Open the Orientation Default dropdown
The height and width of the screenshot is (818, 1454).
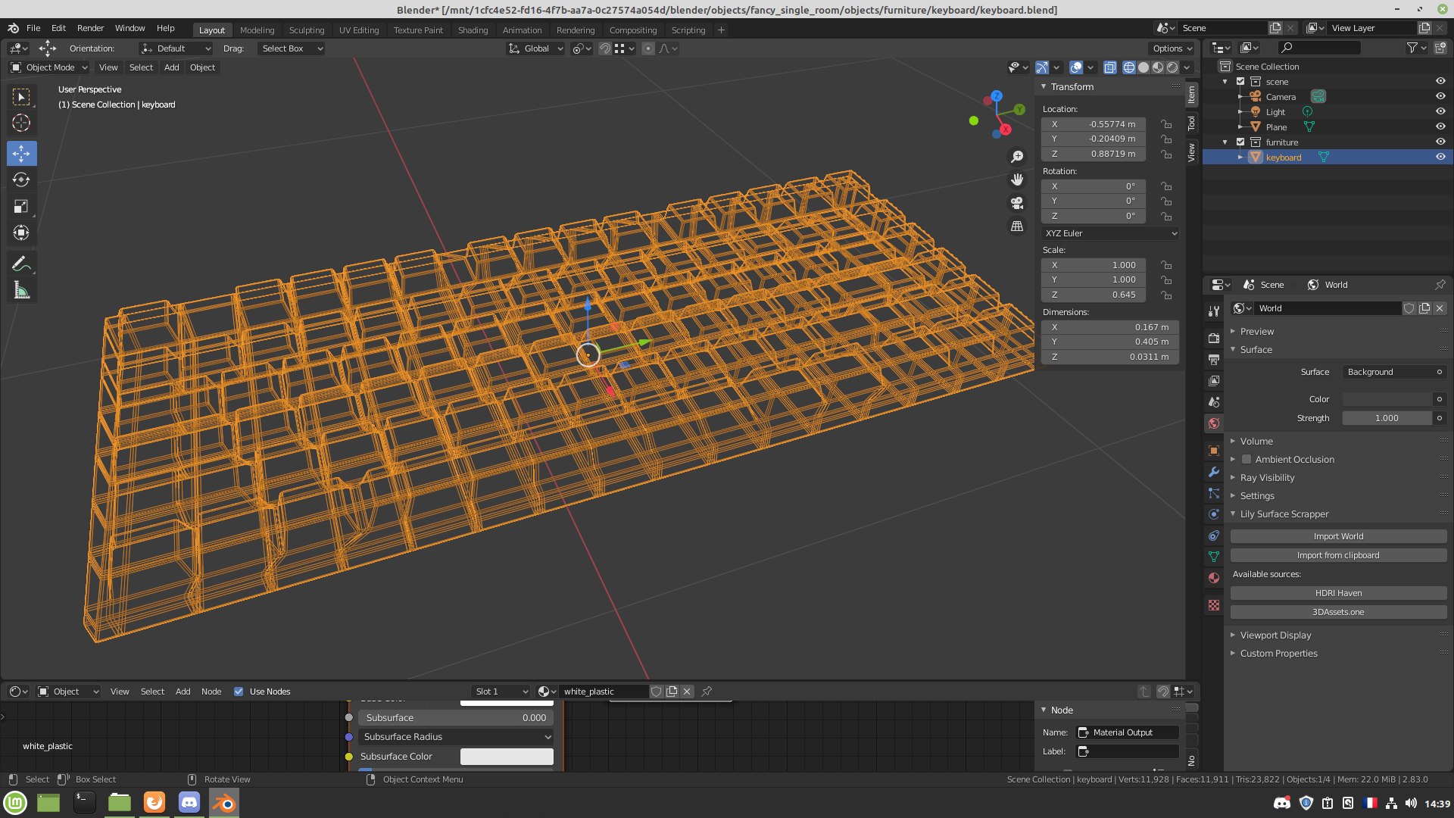tap(176, 48)
